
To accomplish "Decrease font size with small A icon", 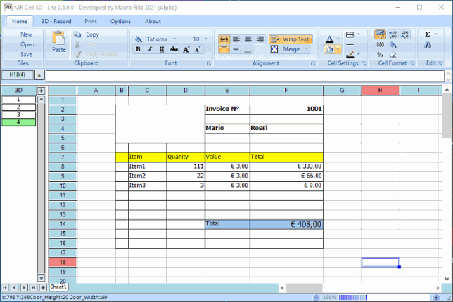I will pyautogui.click(x=198, y=49).
